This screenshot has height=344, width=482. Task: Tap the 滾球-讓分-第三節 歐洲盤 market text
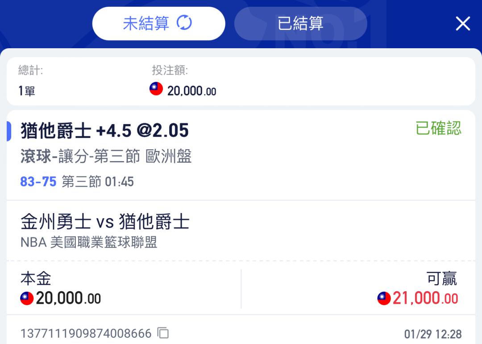click(106, 156)
